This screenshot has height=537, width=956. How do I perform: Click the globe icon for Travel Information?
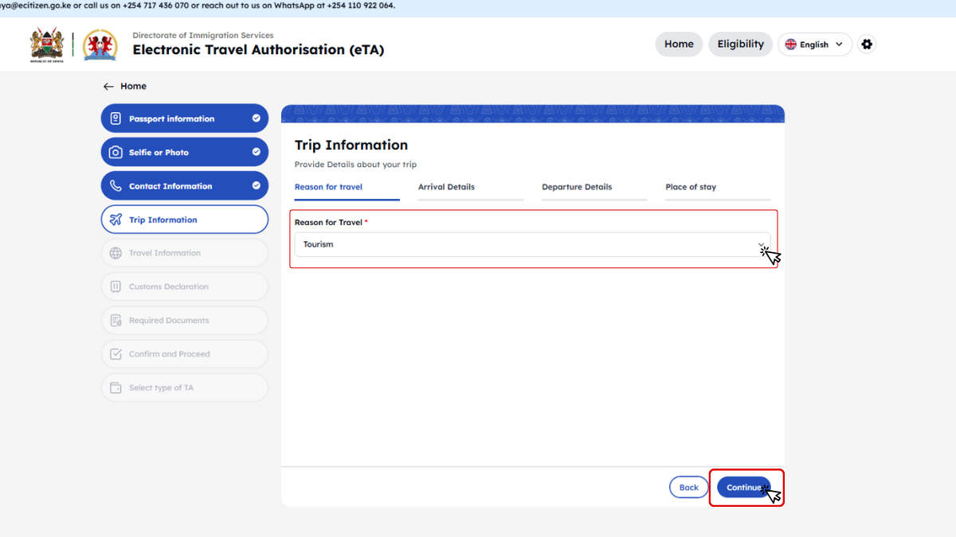point(116,253)
